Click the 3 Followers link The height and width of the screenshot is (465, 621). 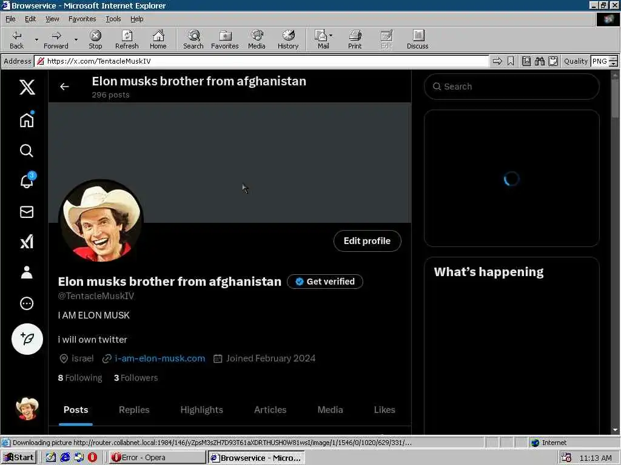[136, 378]
